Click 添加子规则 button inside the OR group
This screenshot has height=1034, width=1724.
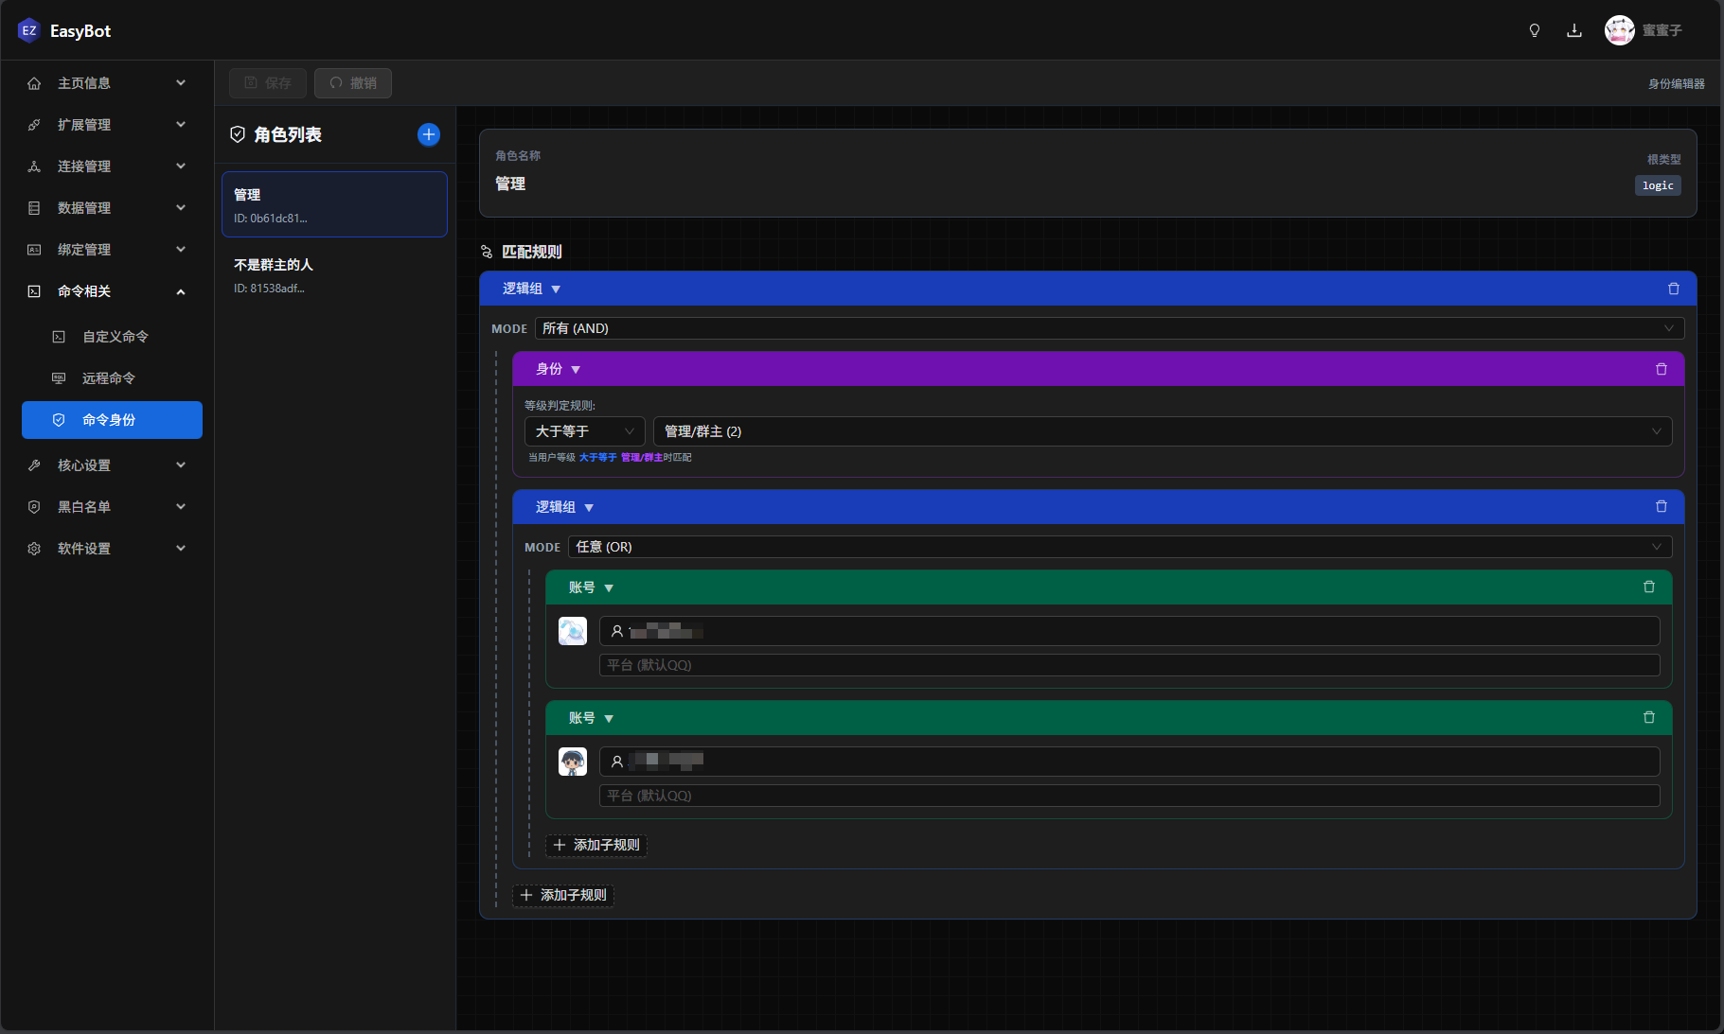click(596, 845)
